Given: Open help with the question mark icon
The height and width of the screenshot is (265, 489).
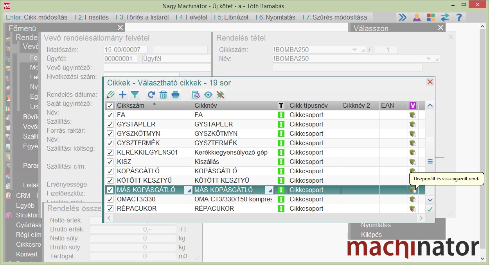Looking at the screenshot, I should point(459,17).
